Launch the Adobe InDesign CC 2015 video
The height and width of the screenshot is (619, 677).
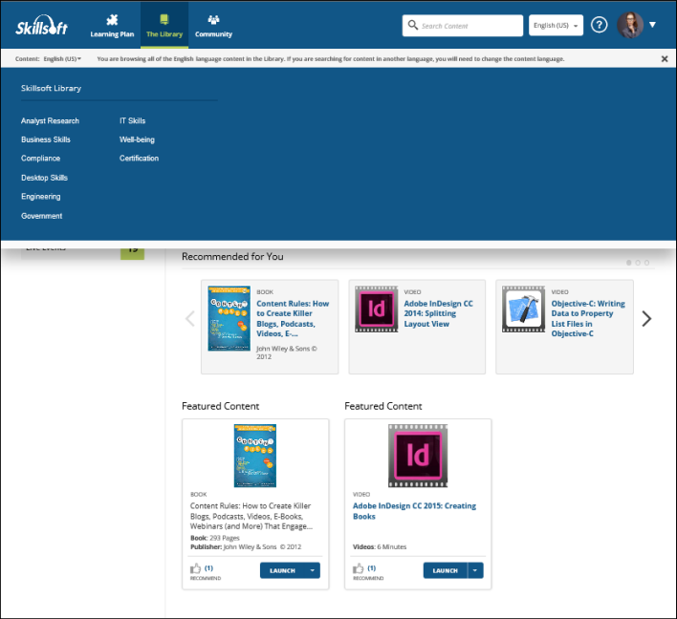tap(446, 570)
